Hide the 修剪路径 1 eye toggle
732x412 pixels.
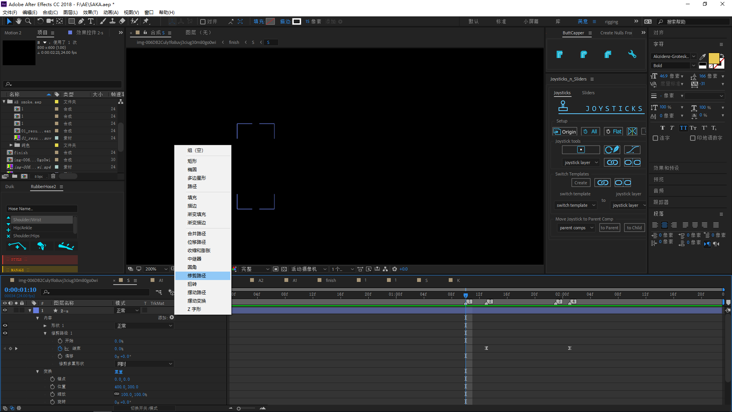click(5, 333)
